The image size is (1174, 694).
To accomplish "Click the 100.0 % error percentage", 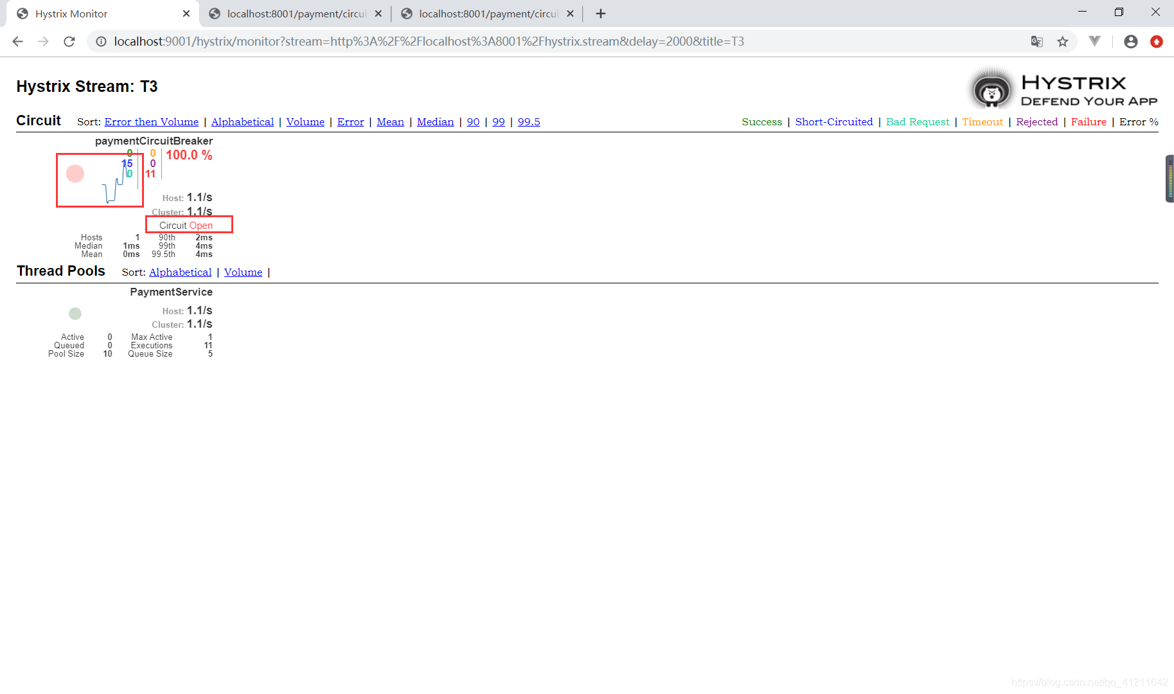I will [x=189, y=156].
